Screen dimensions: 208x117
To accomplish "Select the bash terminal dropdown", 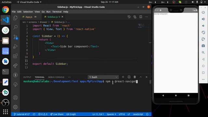I will coord(103,77).
